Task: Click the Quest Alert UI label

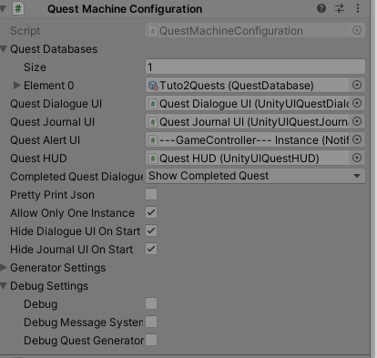Action: coord(45,140)
